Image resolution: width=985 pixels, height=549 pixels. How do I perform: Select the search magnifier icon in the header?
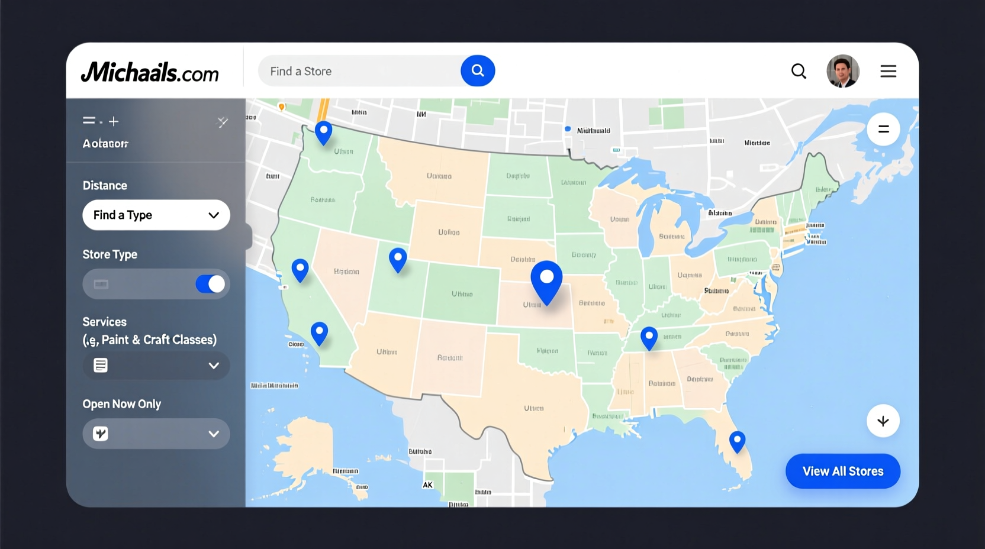pyautogui.click(x=799, y=71)
